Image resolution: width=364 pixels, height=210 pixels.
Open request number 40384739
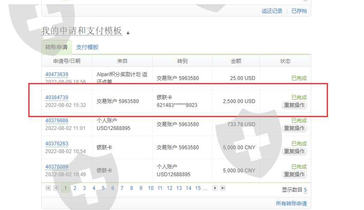pyautogui.click(x=57, y=98)
